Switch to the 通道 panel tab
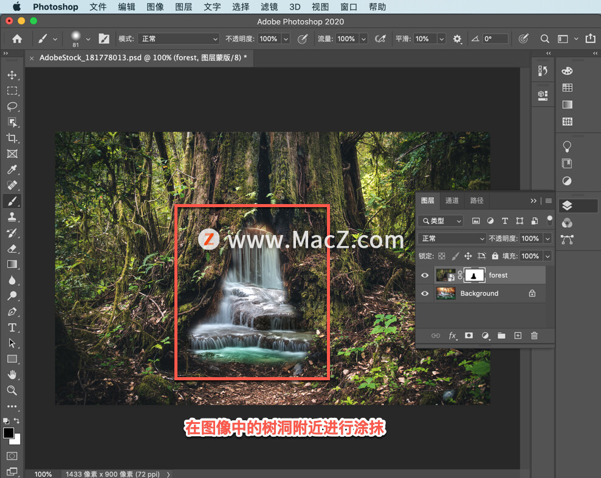 pos(452,200)
